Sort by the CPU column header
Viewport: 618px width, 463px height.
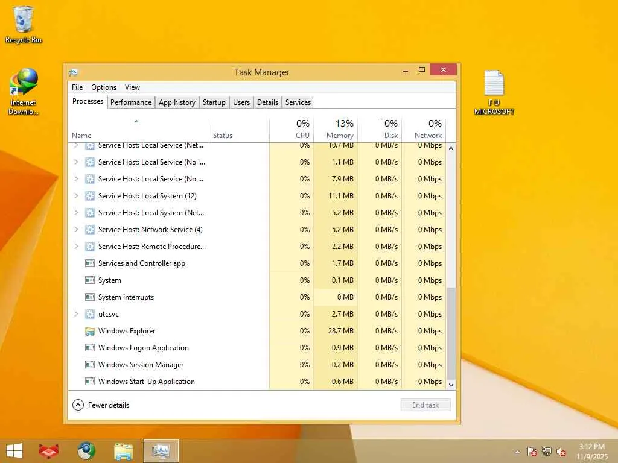[291, 130]
